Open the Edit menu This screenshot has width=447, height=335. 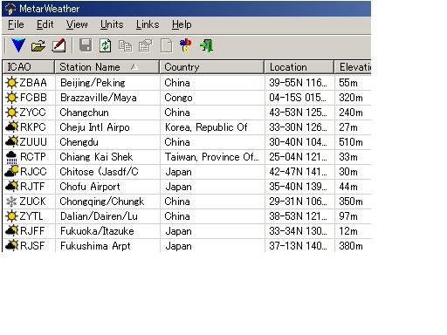[45, 24]
